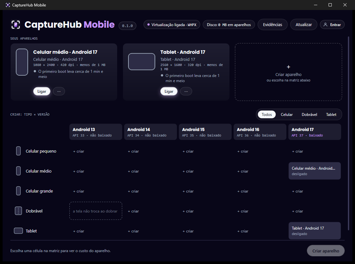Click the Criar aparelho button at bottom right
The height and width of the screenshot is (264, 355).
tap(326, 251)
